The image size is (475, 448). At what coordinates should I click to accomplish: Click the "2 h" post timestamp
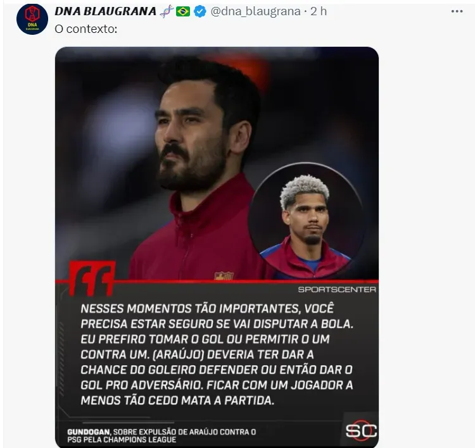(x=319, y=11)
